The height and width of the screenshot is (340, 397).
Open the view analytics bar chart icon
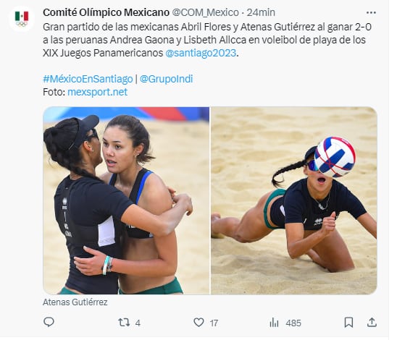pos(274,323)
